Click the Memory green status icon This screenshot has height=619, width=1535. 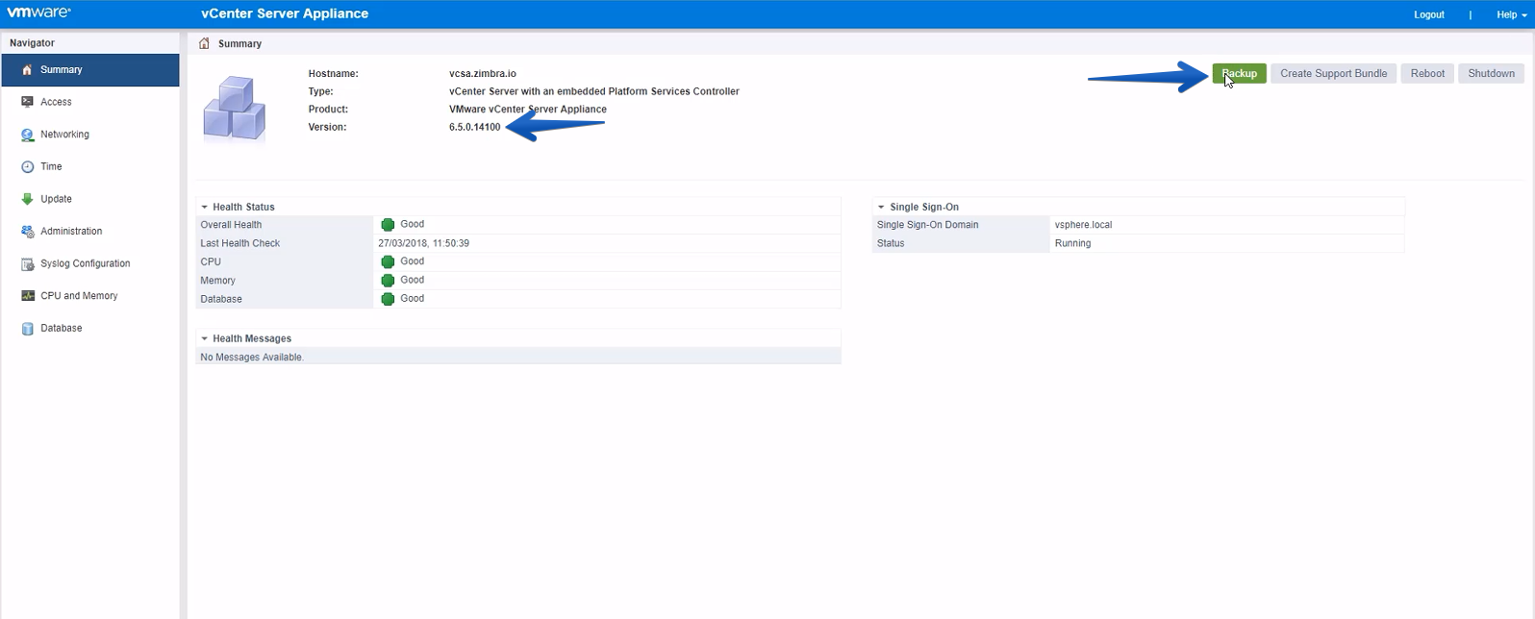388,280
